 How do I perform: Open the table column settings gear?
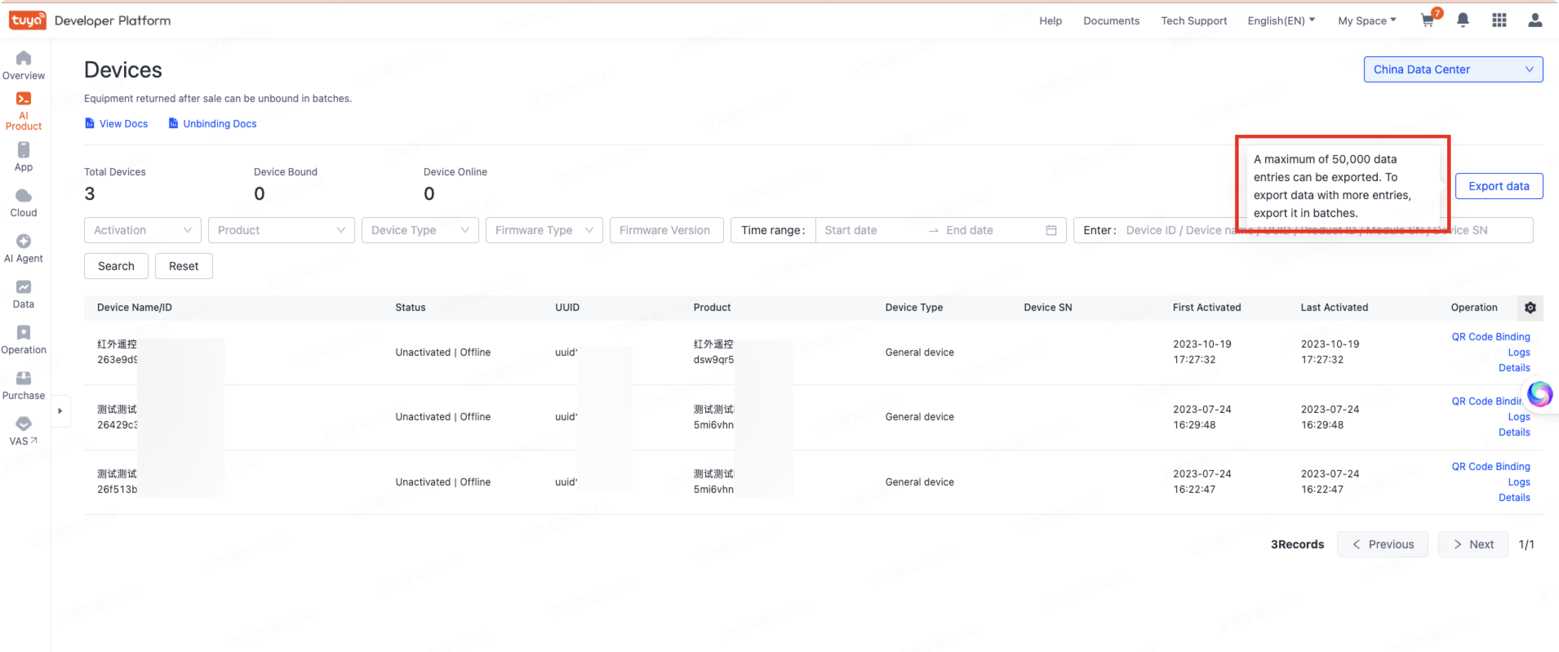pos(1530,308)
